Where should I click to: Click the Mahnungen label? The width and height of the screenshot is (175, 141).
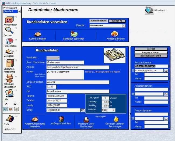click(x=100, y=117)
